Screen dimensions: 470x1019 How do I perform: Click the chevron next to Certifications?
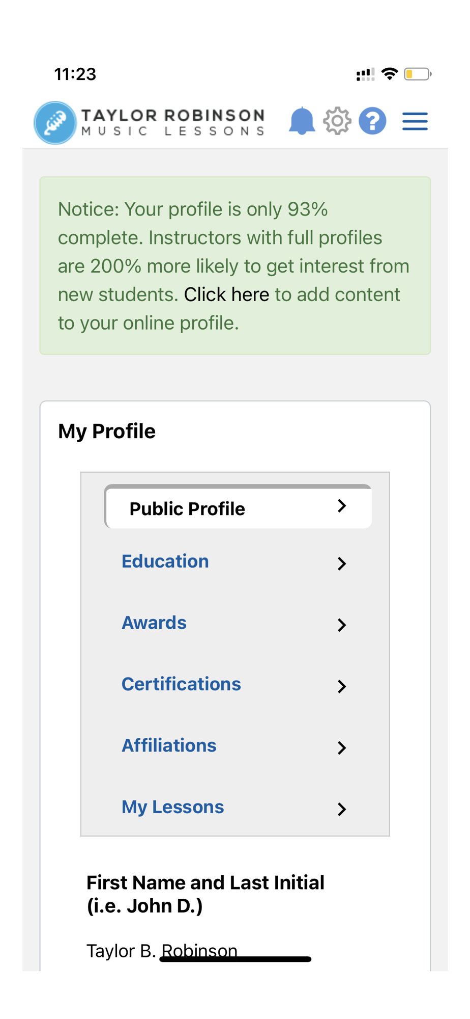pos(342,686)
